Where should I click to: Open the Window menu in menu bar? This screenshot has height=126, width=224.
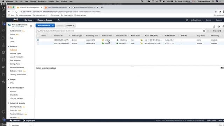tap(64, 1)
